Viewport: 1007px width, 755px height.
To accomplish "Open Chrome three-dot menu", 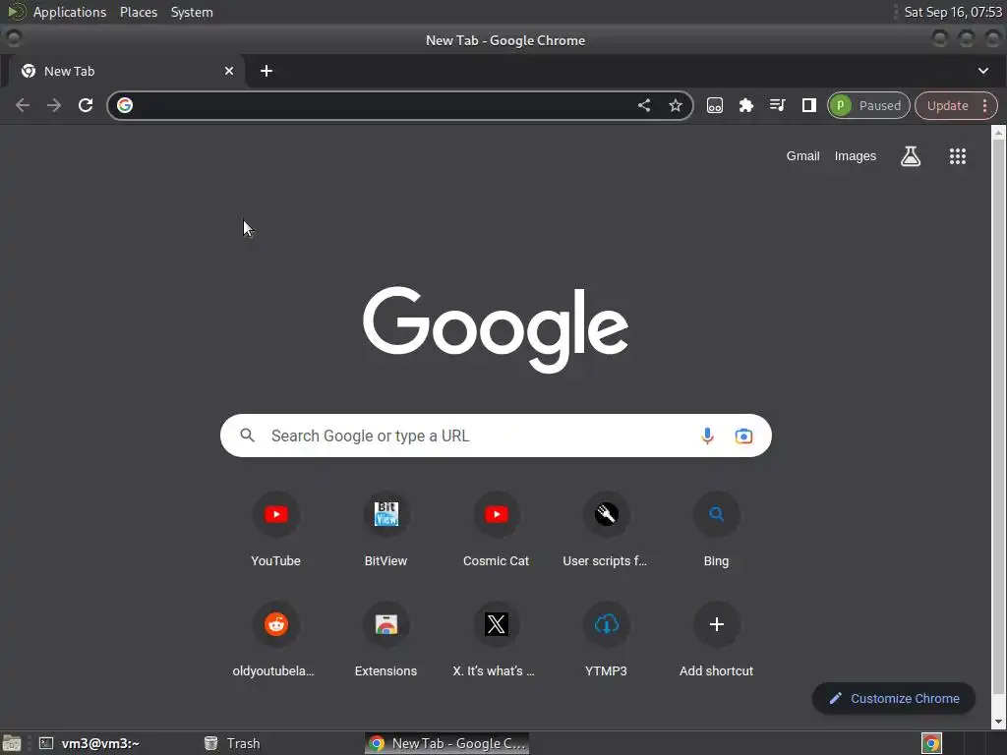I will click(984, 105).
